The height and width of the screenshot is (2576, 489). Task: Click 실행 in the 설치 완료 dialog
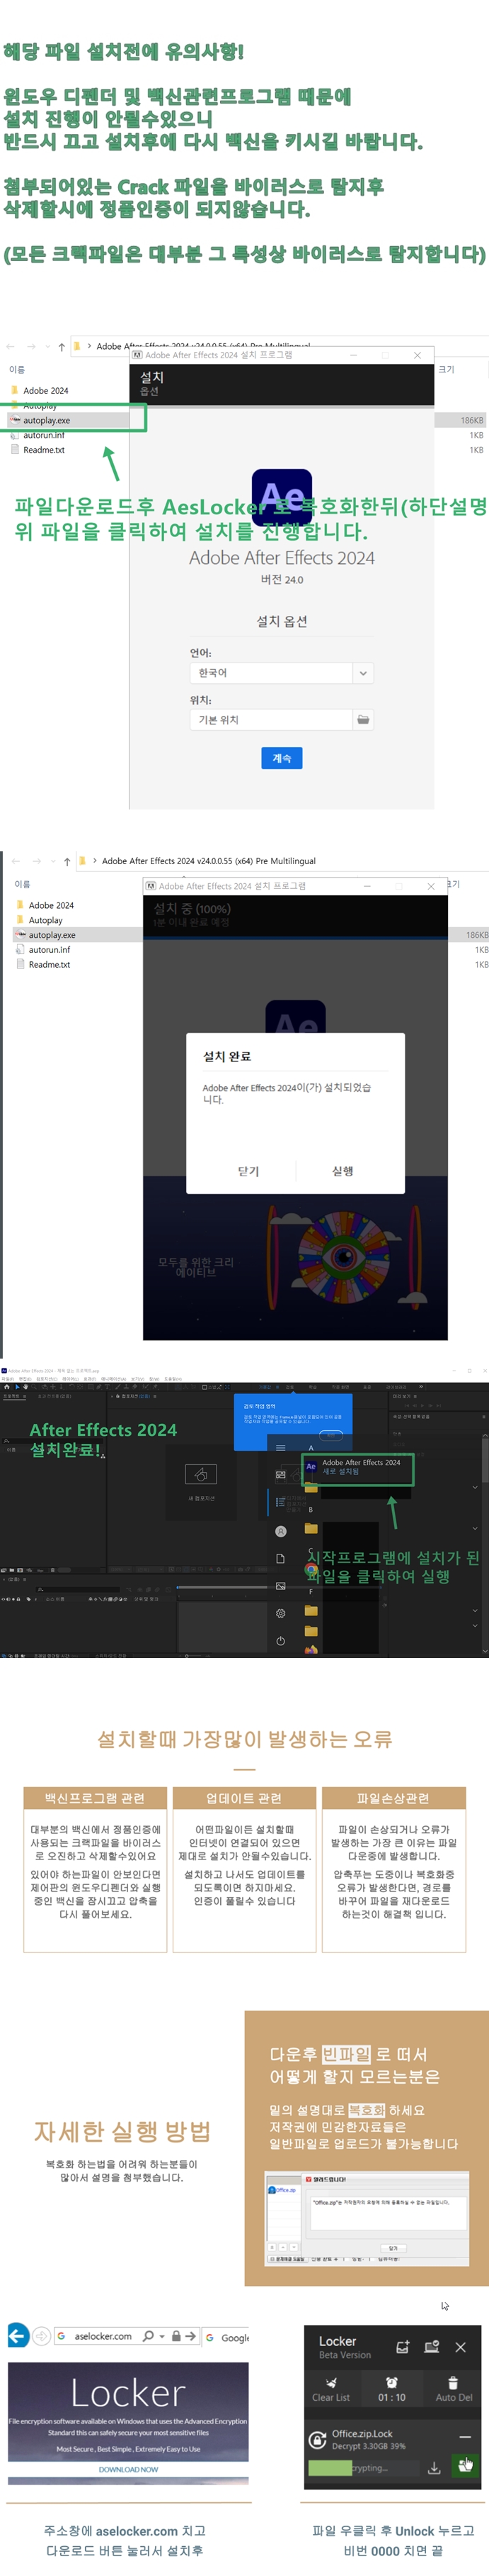tap(343, 1171)
